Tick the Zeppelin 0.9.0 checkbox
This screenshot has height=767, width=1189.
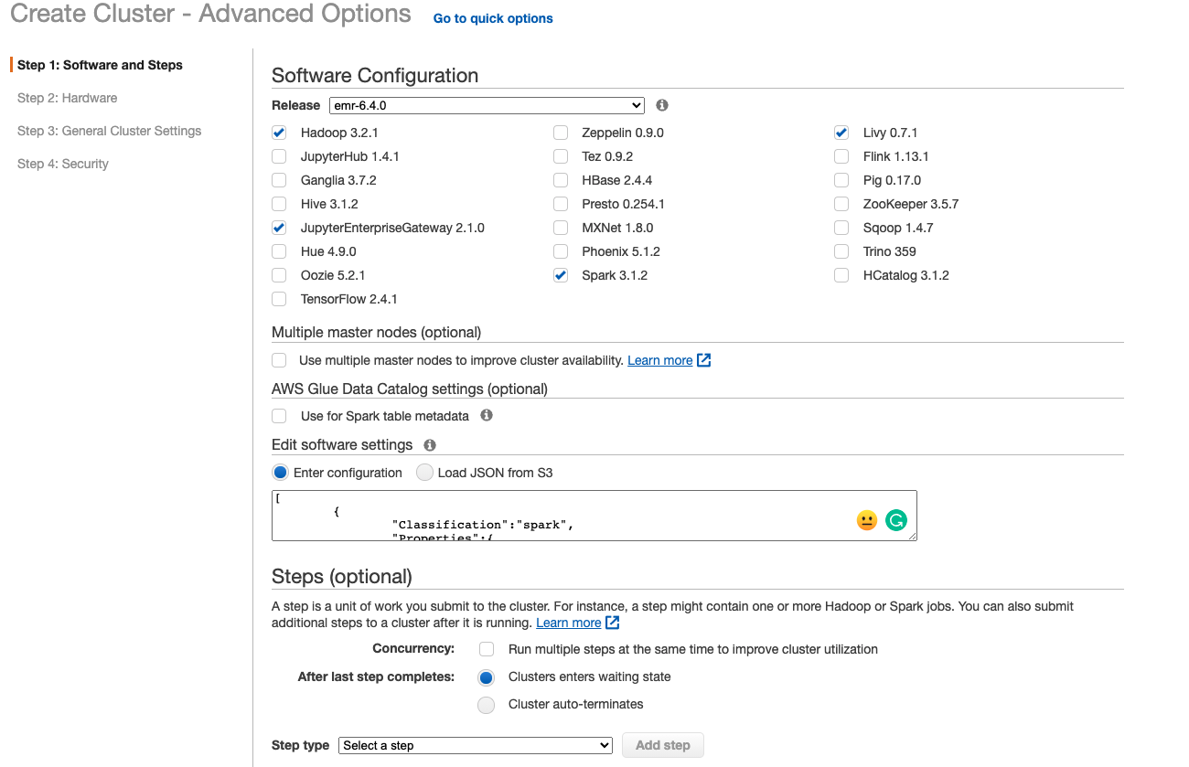[x=561, y=133]
